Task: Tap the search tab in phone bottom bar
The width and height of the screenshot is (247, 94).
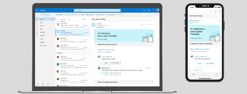Action: [205, 74]
